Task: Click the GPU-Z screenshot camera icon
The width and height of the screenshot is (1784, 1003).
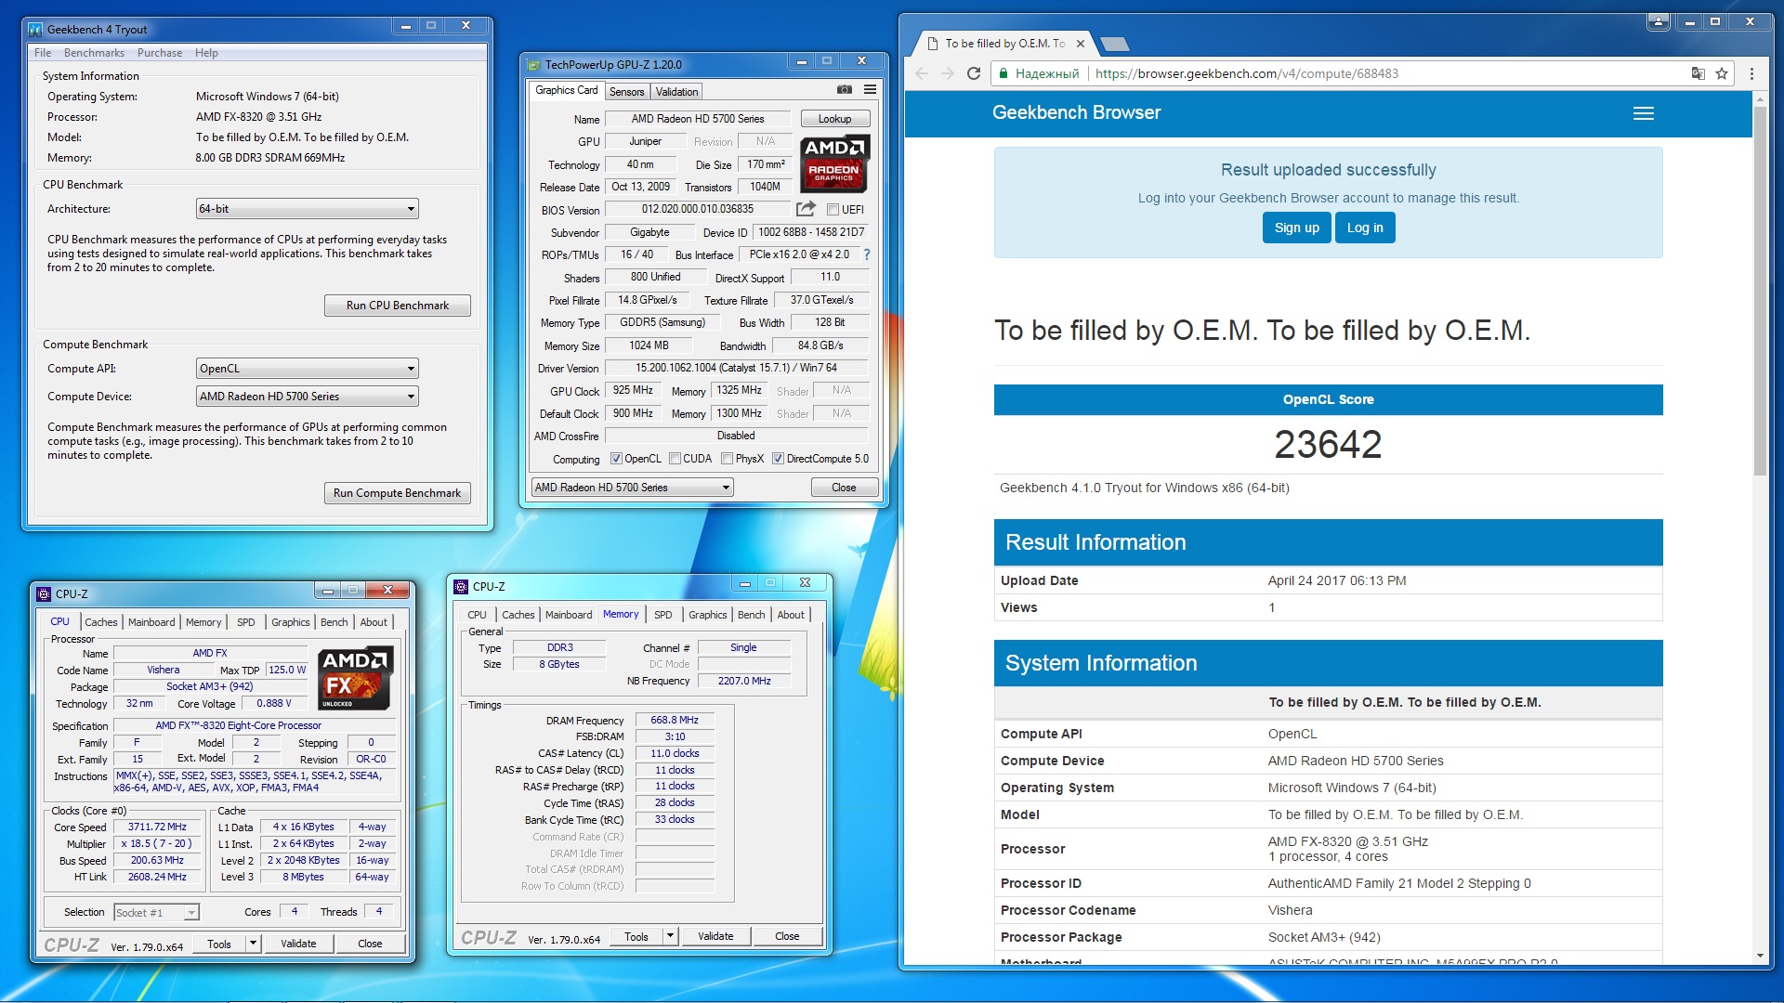Action: (x=844, y=90)
